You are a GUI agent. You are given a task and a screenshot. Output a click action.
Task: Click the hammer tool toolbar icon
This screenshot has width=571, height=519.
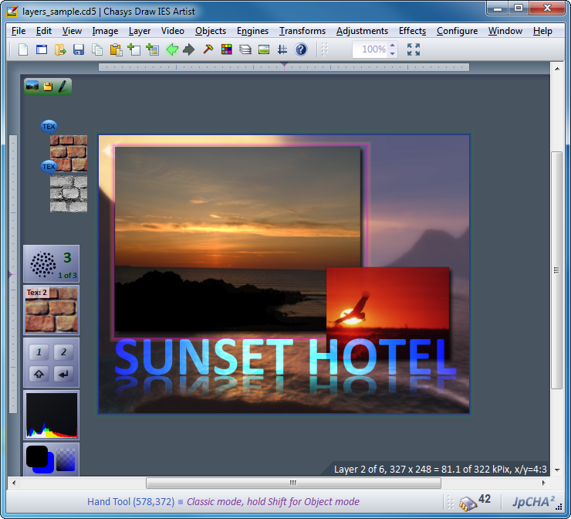pos(208,49)
